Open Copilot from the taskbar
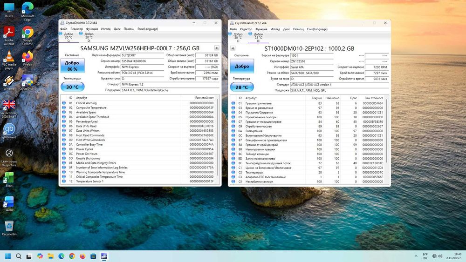 click(40, 256)
